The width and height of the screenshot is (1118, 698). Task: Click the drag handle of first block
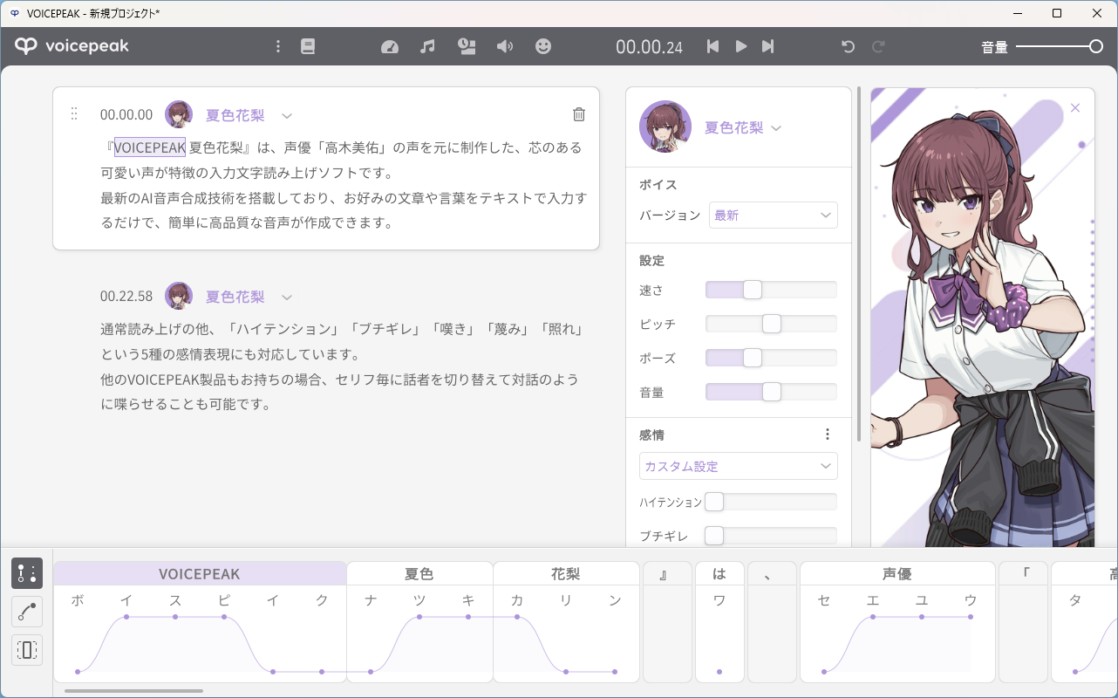click(74, 114)
